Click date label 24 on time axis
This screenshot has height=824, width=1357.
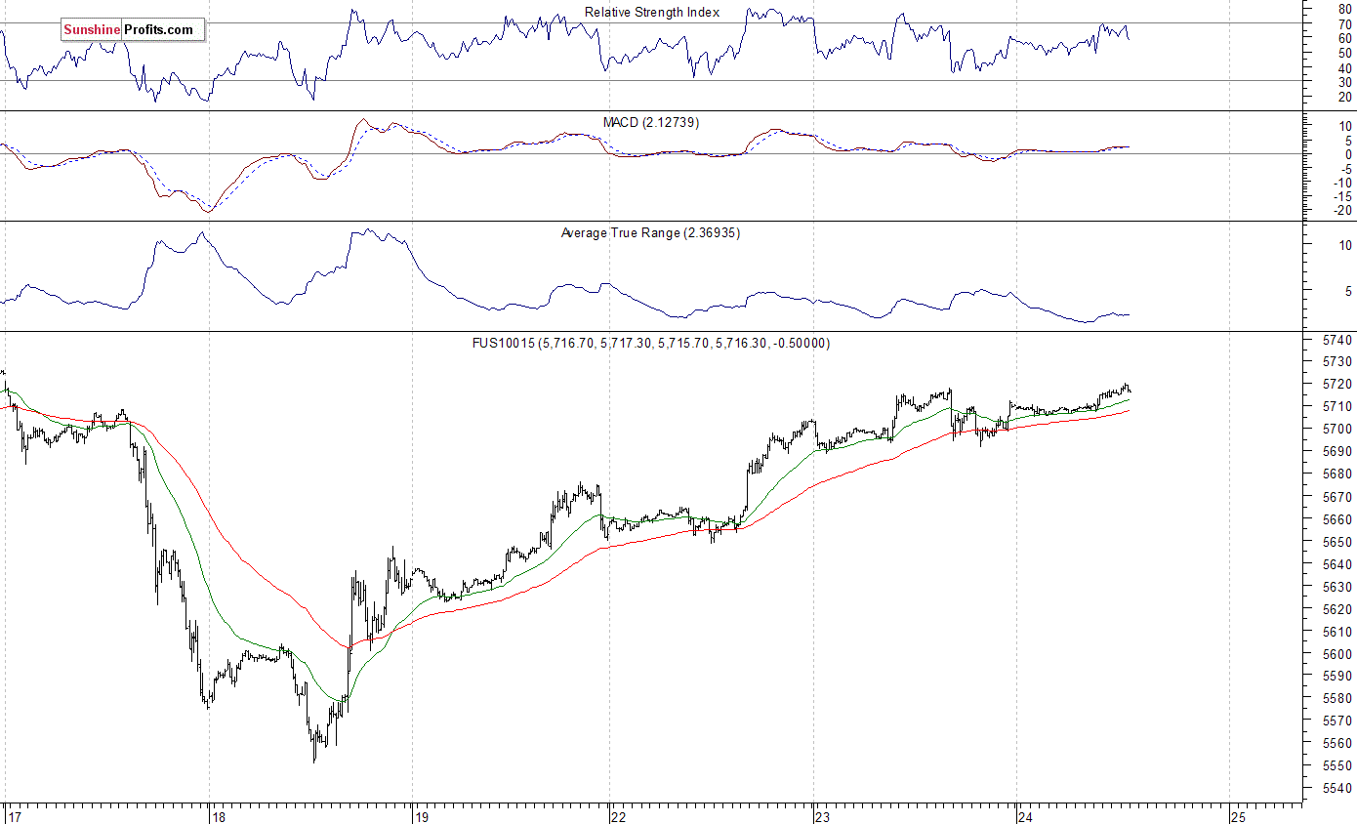click(1025, 816)
